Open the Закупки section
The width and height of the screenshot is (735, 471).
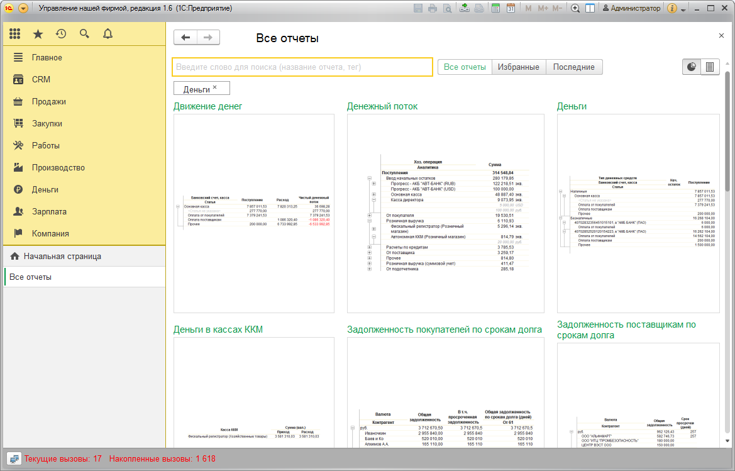tap(84, 124)
